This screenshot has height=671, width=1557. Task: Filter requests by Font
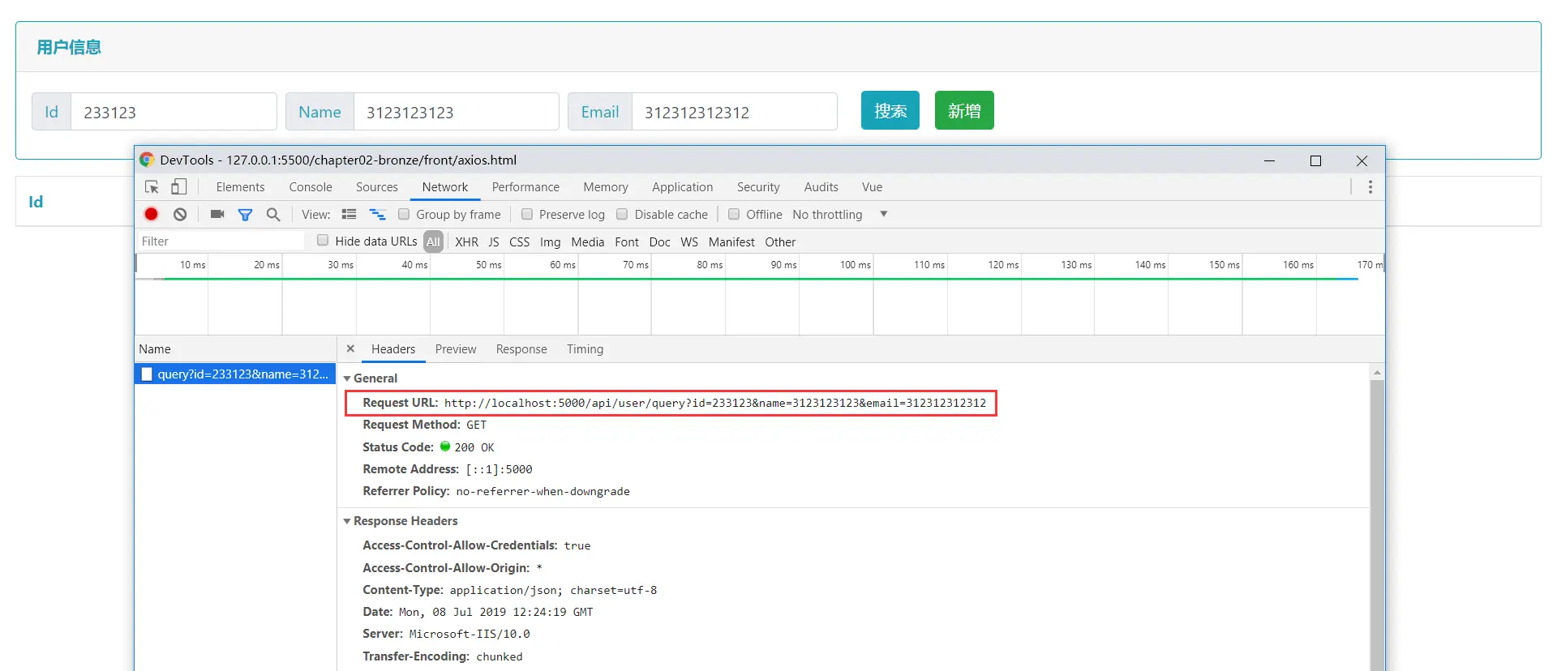pos(627,241)
